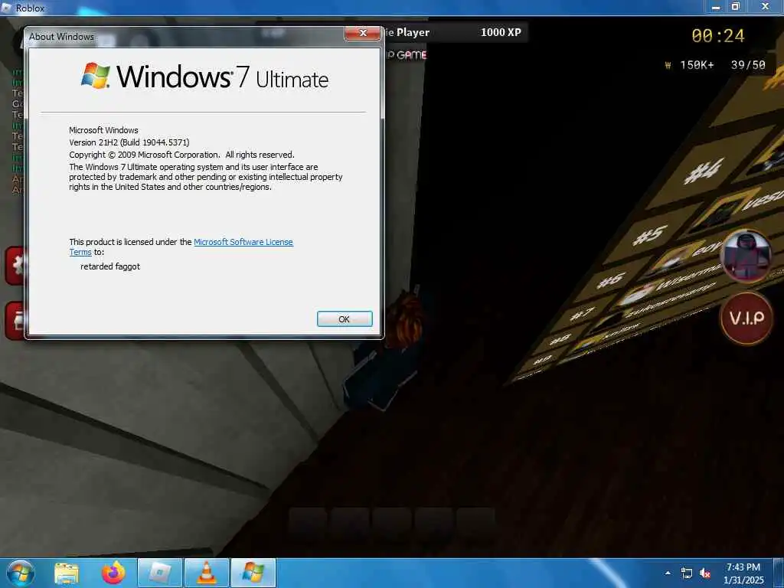Screen dimensions: 784x588
Task: Click the Copyright 2009 Microsoft Corporation line
Action: (x=181, y=155)
